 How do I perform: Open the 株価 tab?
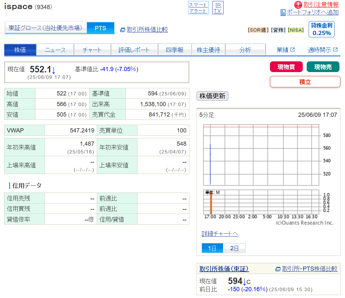click(x=20, y=50)
